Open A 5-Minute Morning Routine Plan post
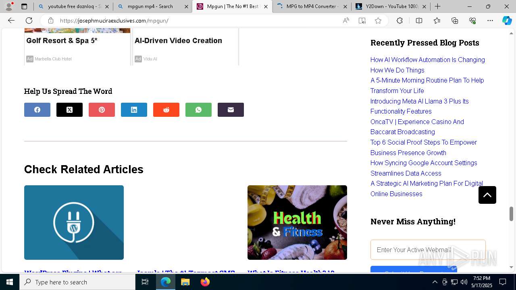Viewport: 516px width, 290px height. [427, 85]
